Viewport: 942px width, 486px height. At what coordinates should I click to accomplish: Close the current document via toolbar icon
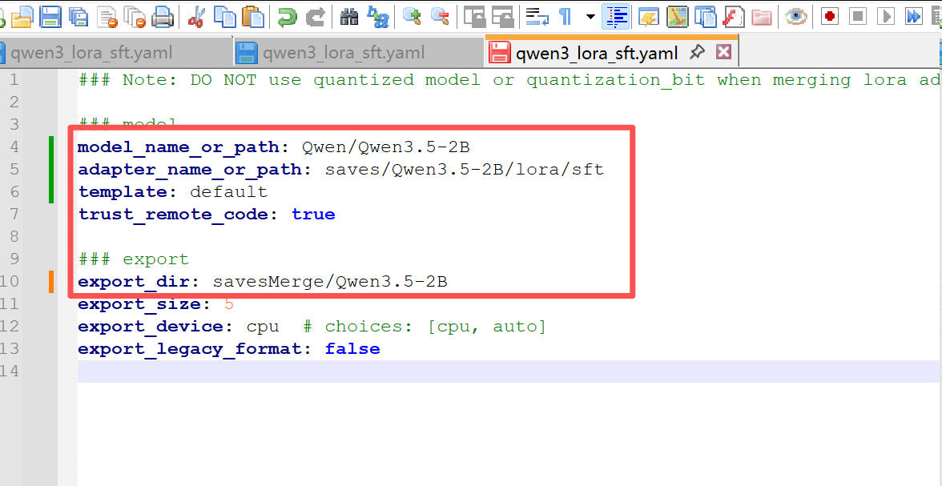tap(108, 16)
